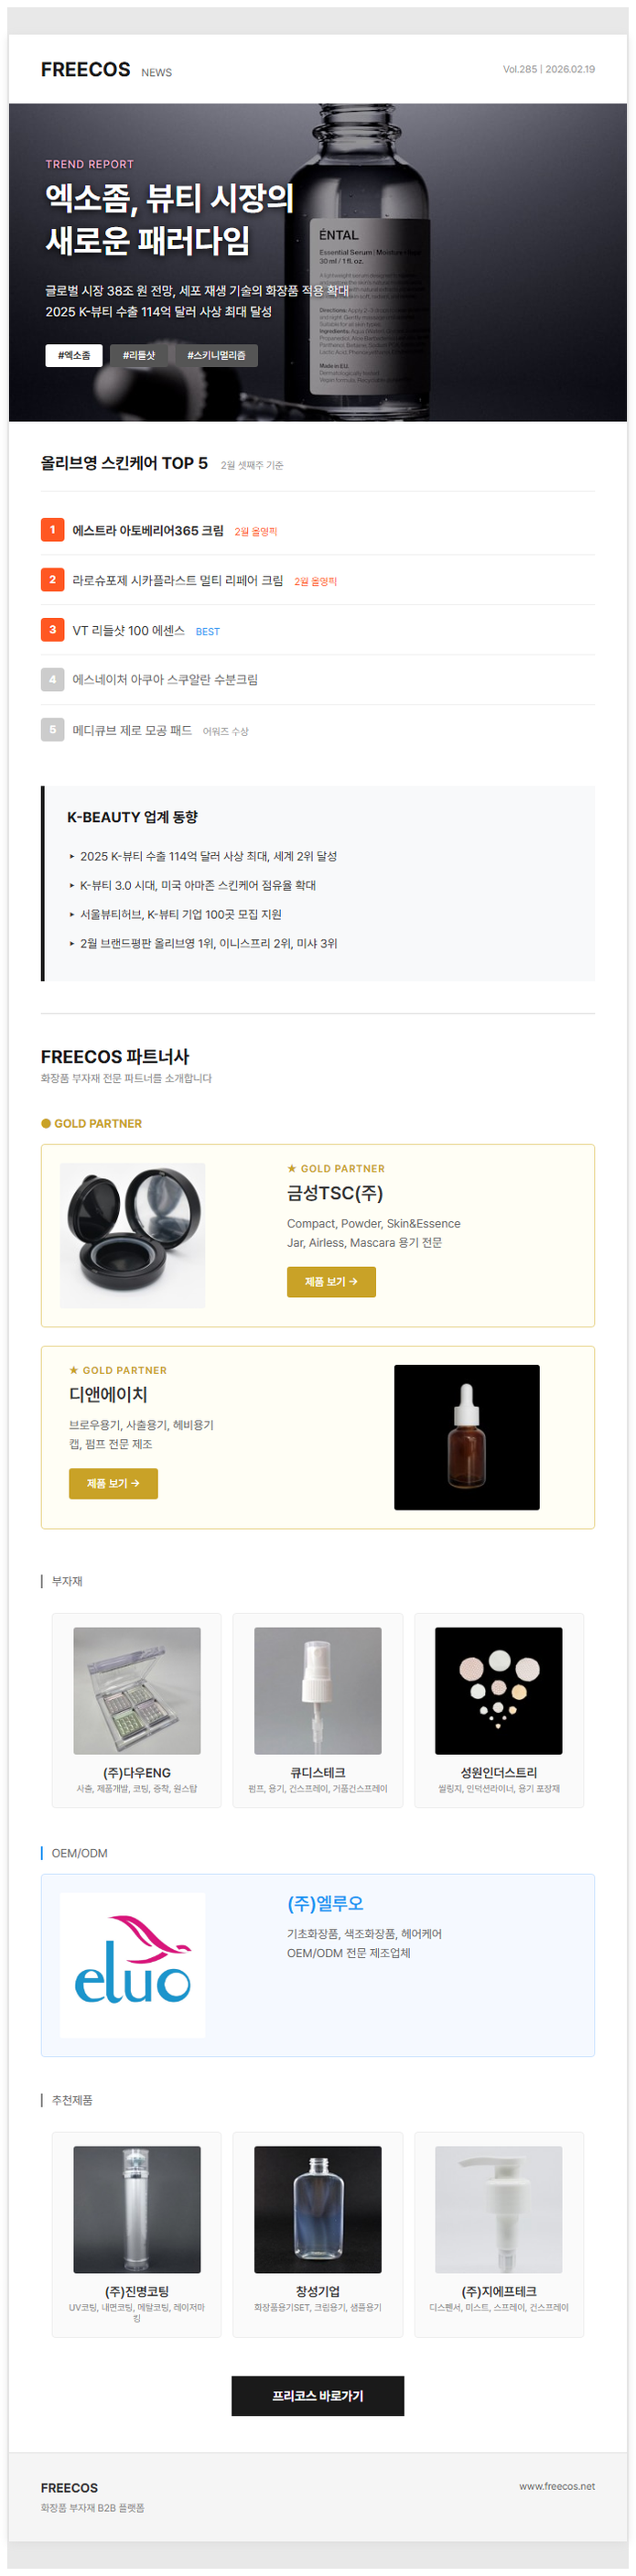636x2576 pixels.
Task: Click 제품 보기 button under 디앤에이치
Action: tap(113, 1484)
